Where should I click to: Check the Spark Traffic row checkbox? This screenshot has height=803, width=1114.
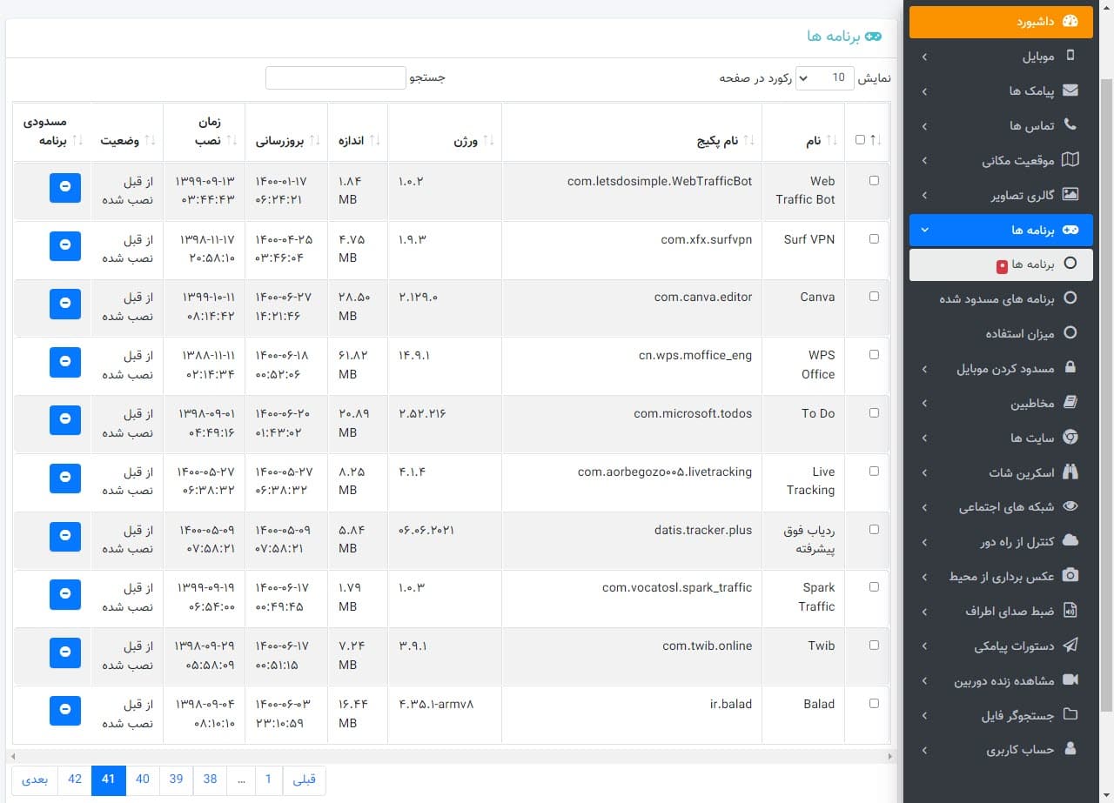[874, 587]
